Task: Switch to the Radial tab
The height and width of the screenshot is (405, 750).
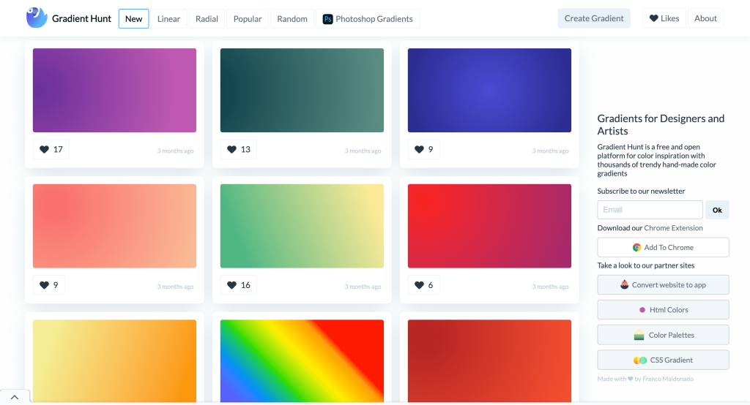Action: click(207, 18)
